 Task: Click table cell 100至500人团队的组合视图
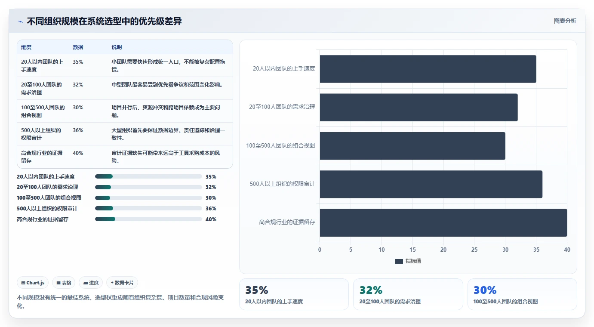(43, 111)
